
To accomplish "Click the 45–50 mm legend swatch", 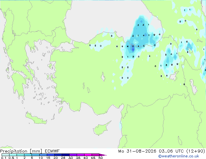I will [96, 155].
